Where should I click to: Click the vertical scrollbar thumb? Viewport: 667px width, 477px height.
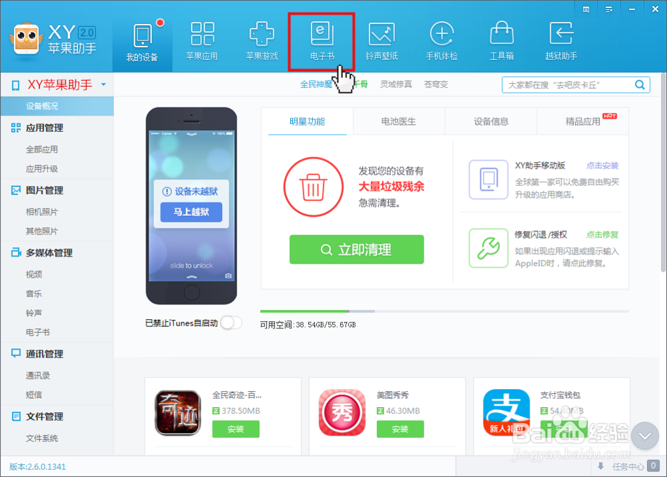tap(663, 172)
